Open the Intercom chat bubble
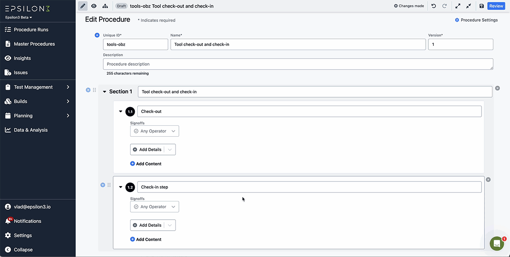The width and height of the screenshot is (510, 257). click(x=496, y=243)
